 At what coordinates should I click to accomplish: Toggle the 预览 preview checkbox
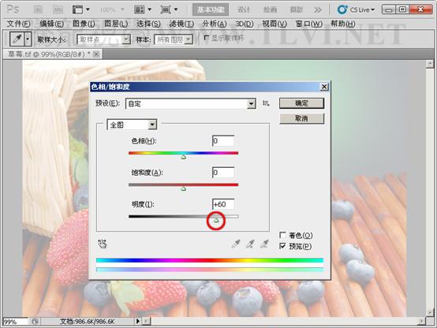point(282,246)
